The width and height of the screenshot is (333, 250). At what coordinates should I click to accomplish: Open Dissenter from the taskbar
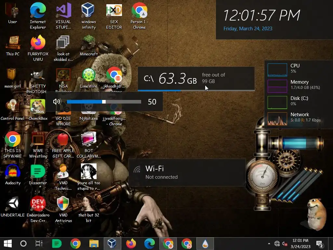coord(57,243)
